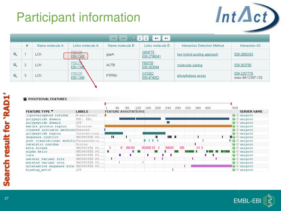Select results page 3
The width and height of the screenshot is (281, 211).
146,38
